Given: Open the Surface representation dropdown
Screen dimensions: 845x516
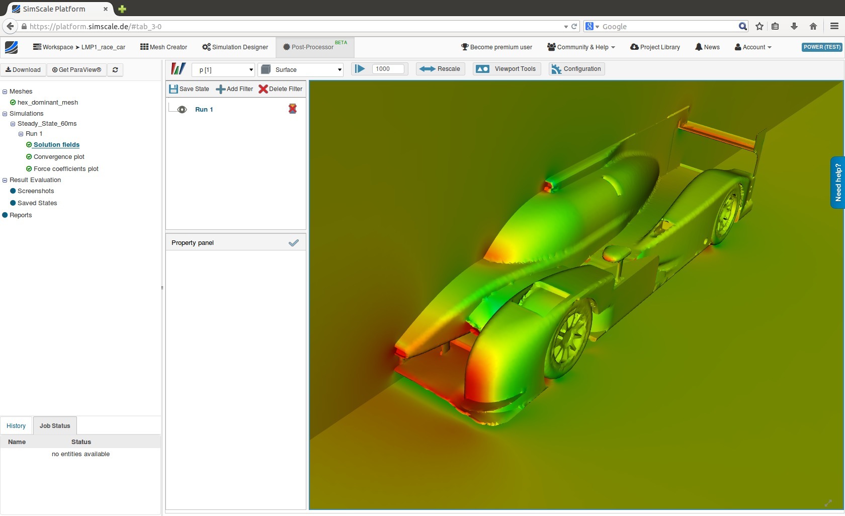Looking at the screenshot, I should [301, 69].
